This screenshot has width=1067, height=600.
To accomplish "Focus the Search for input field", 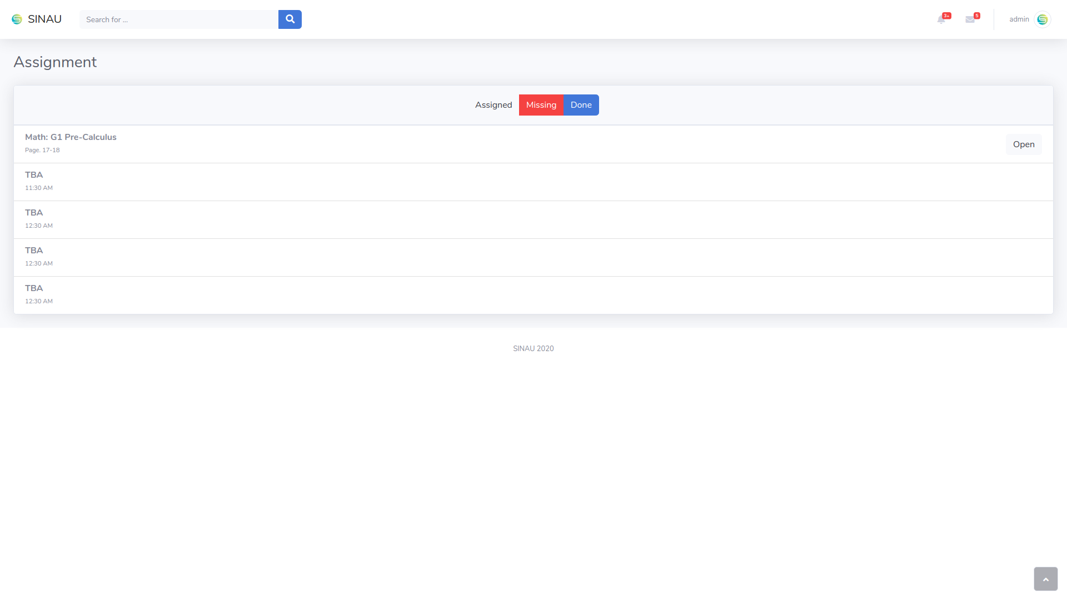I will (178, 19).
